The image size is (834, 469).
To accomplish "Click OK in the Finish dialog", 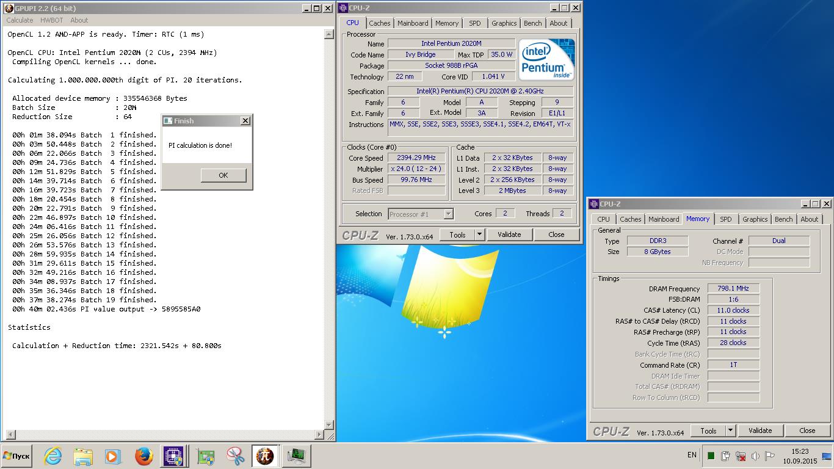I will tap(223, 175).
